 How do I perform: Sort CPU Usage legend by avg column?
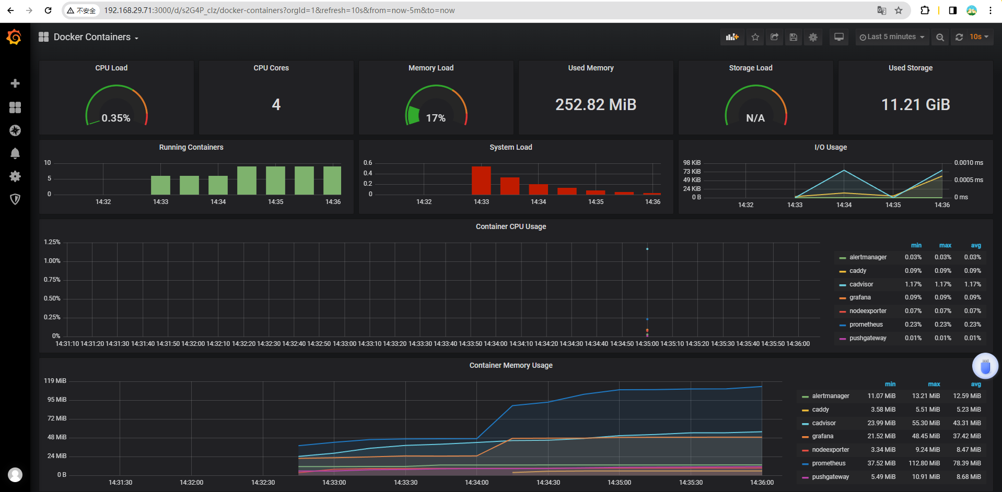(x=976, y=245)
